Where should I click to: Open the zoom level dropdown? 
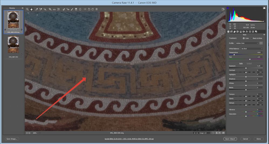(40, 133)
